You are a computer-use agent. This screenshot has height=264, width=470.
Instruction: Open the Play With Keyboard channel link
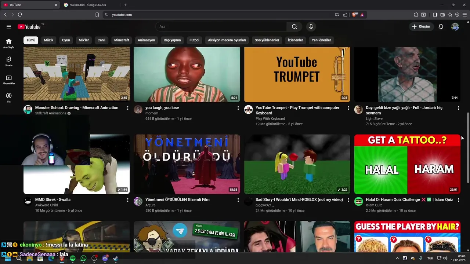point(270,118)
